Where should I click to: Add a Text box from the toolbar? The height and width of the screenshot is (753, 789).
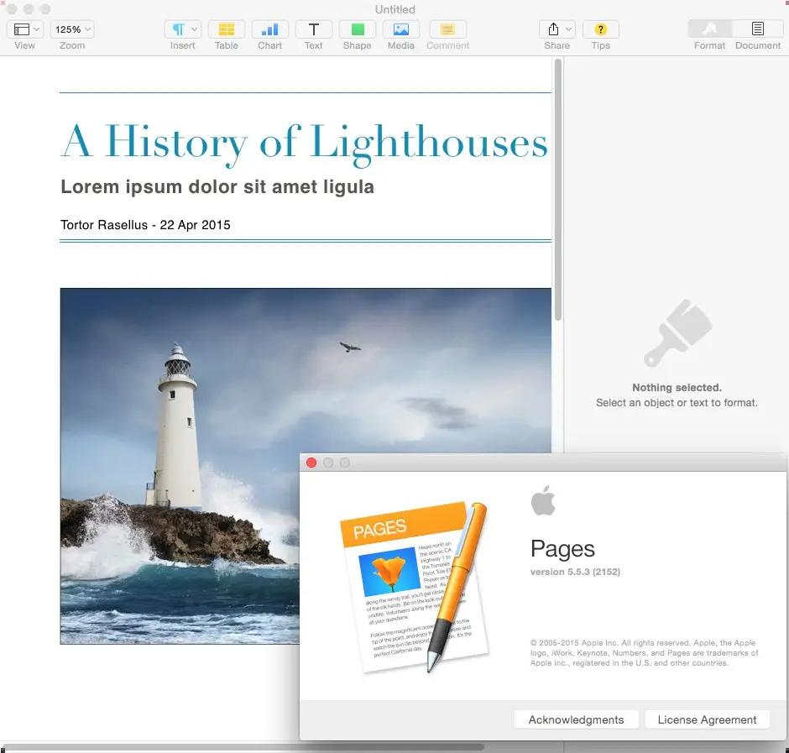313,29
